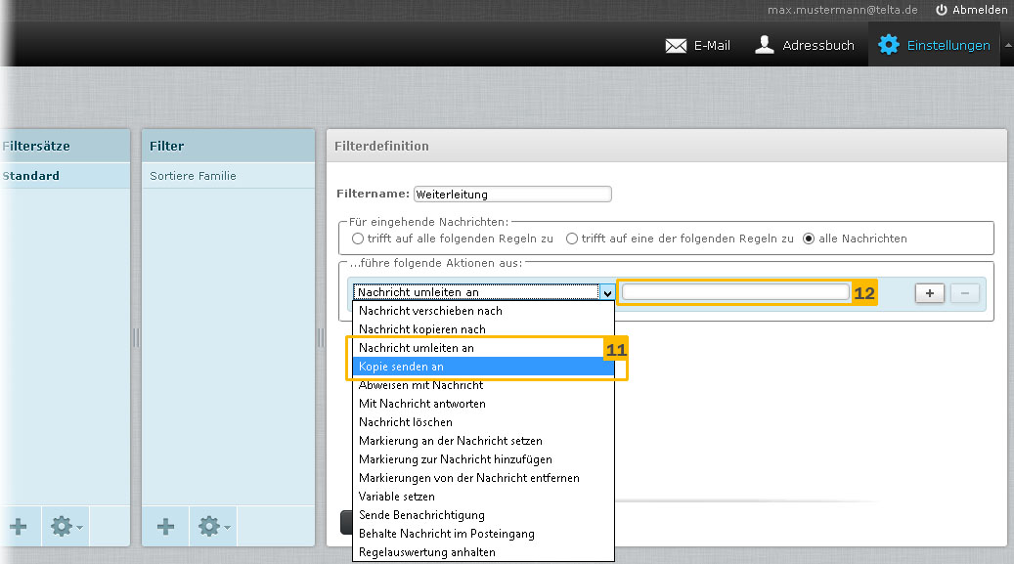Open the E-Mail envelope icon
This screenshot has height=564, width=1014.
pos(676,46)
